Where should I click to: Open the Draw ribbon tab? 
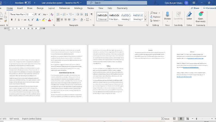[30, 8]
